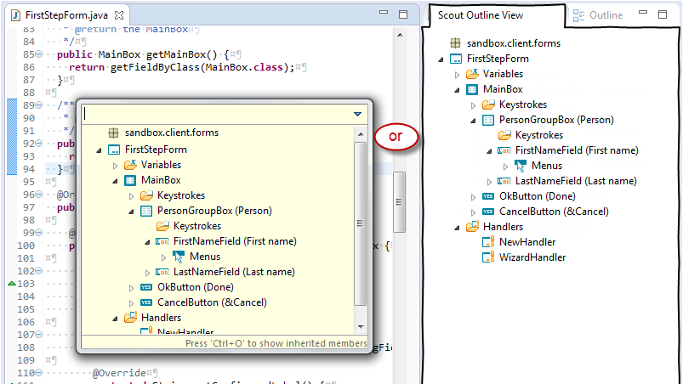683x384 pixels.
Task: Click LastNameField icon in popup outline
Action: click(x=162, y=272)
